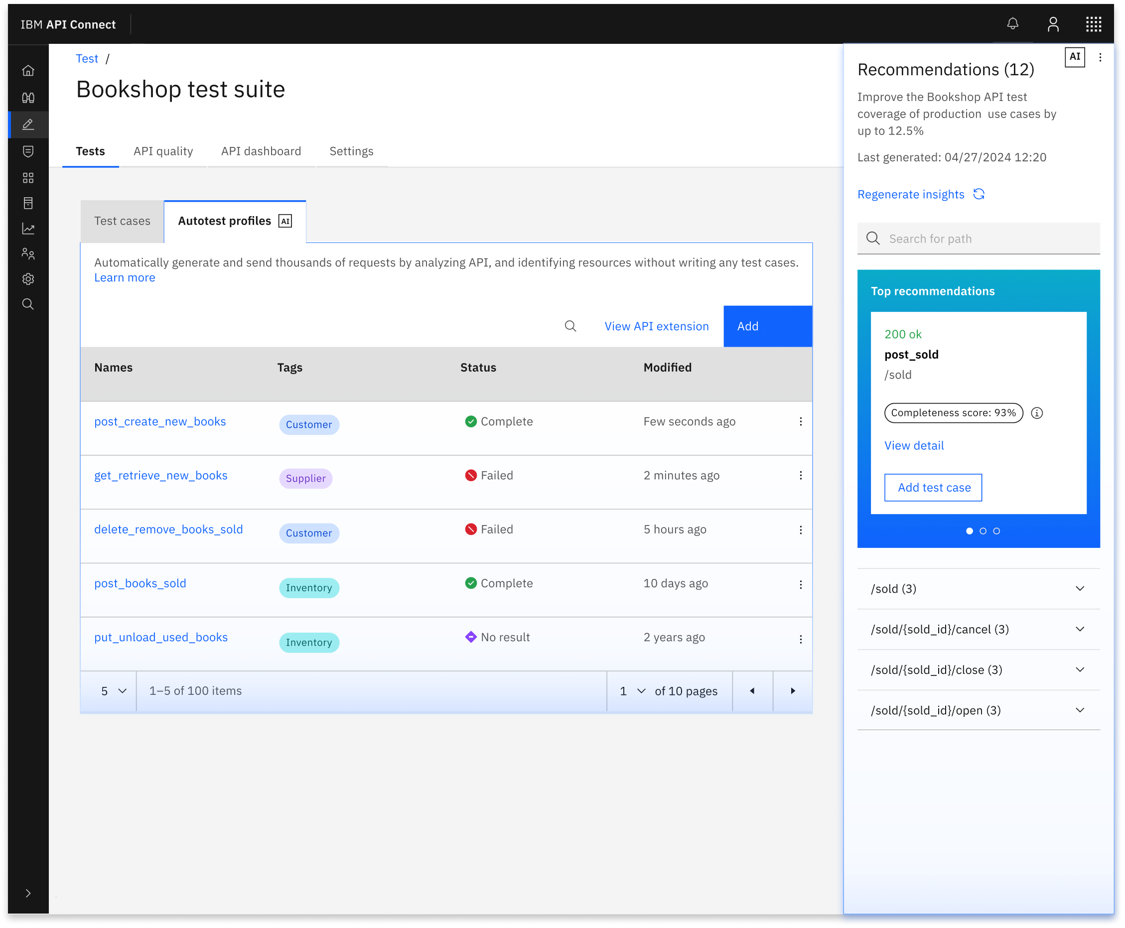Click the sidebar search magnifier icon

tap(28, 304)
